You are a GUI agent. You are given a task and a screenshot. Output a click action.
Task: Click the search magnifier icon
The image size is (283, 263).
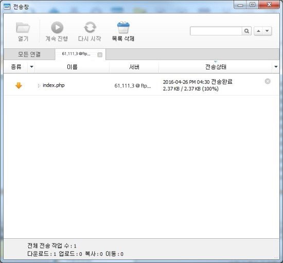pyautogui.click(x=246, y=31)
